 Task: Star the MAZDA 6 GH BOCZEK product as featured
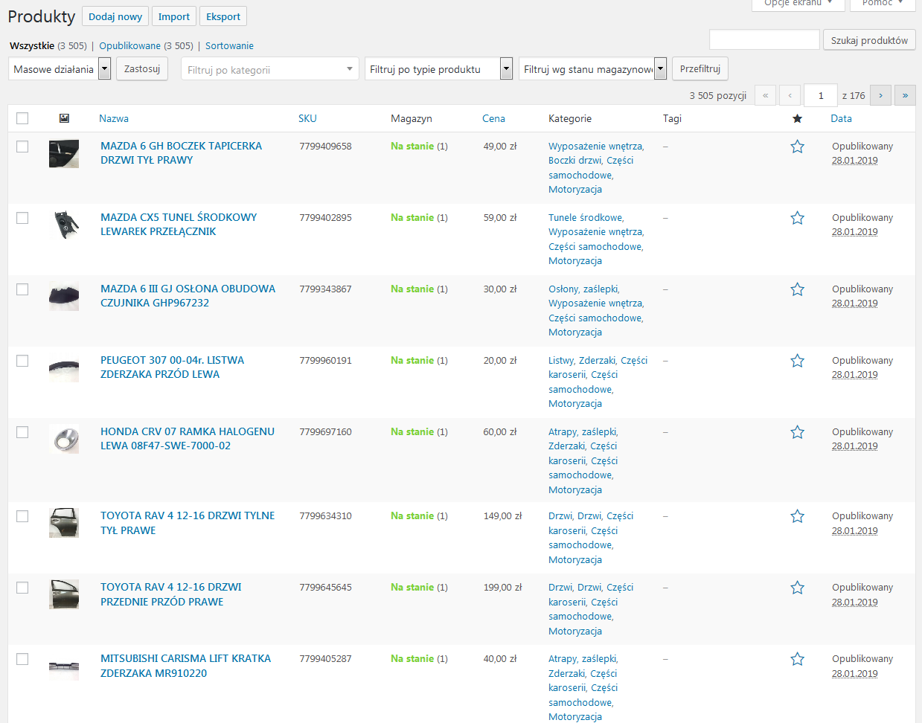click(x=797, y=147)
